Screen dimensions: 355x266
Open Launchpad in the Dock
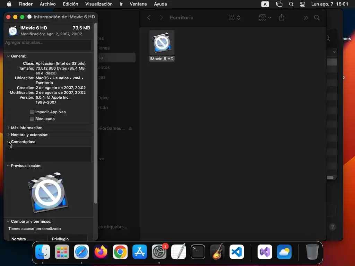point(62,252)
